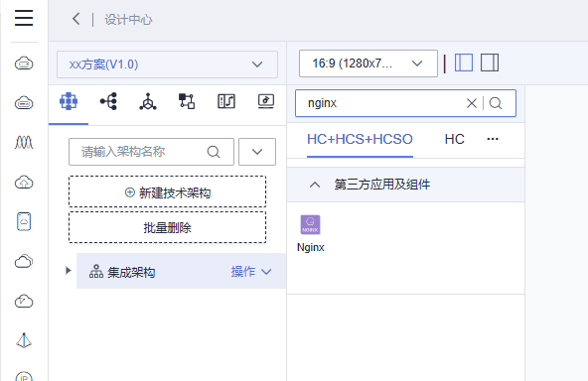Click the plain cloud sidebar icon

pos(24,261)
